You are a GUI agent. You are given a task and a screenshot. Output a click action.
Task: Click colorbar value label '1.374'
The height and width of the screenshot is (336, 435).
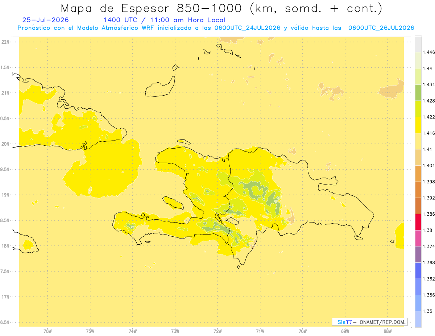coord(429,246)
